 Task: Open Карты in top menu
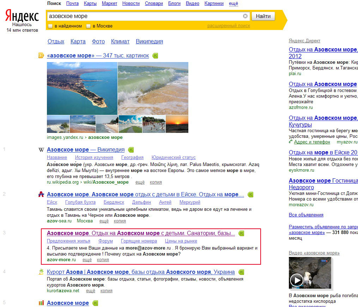tap(90, 4)
